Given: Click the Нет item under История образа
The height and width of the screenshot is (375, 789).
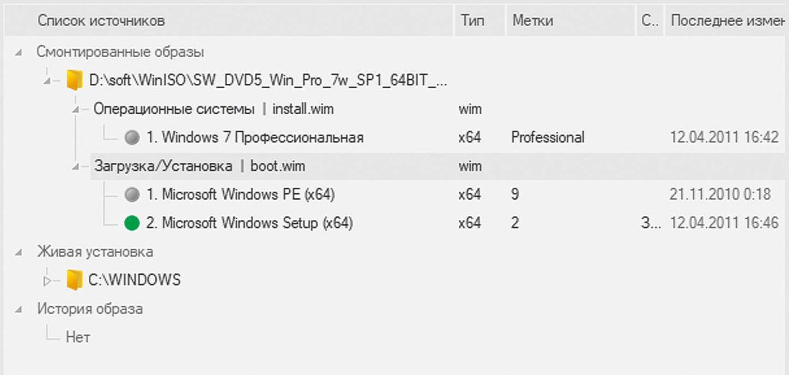Looking at the screenshot, I should click(x=78, y=337).
